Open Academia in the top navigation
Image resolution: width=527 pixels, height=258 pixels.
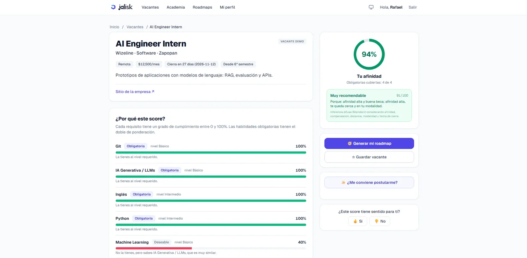[176, 7]
